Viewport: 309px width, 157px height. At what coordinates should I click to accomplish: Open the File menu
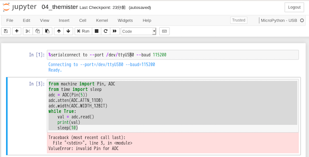(10, 20)
